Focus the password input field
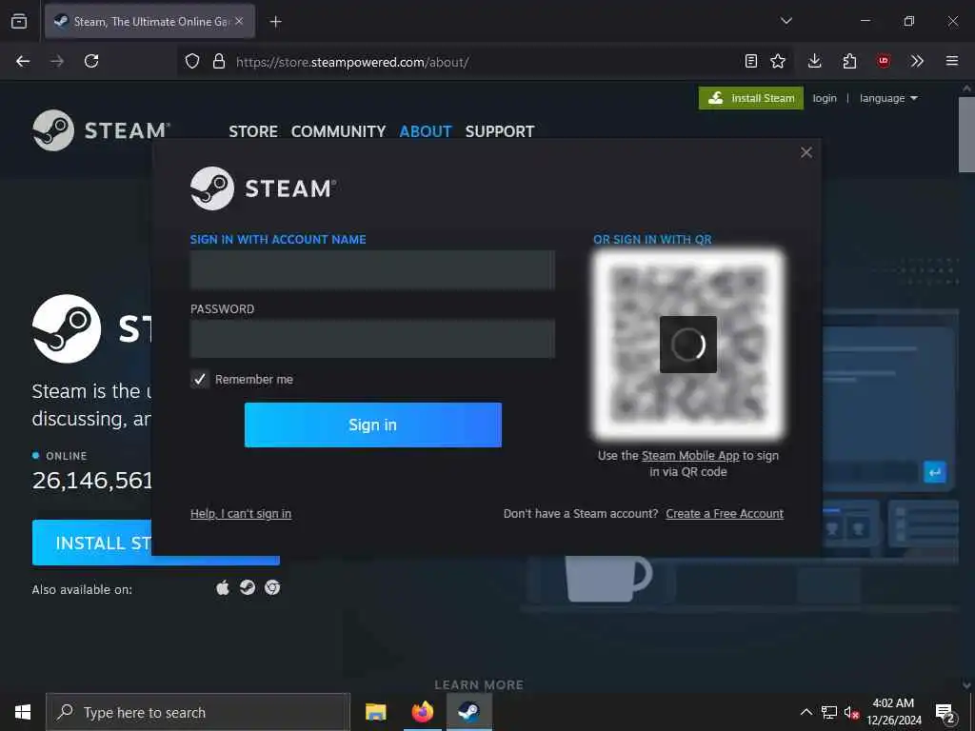The width and height of the screenshot is (975, 731). tap(372, 339)
